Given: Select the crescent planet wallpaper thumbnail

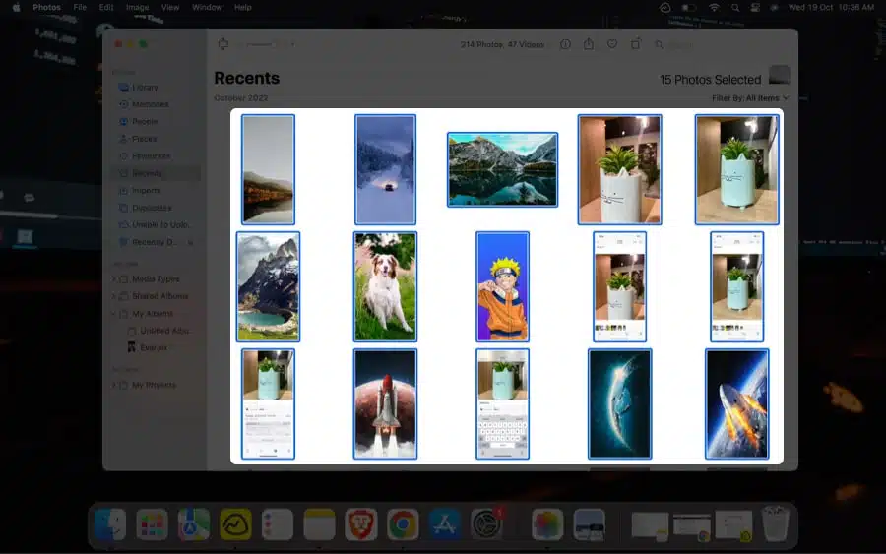Looking at the screenshot, I should coord(620,403).
